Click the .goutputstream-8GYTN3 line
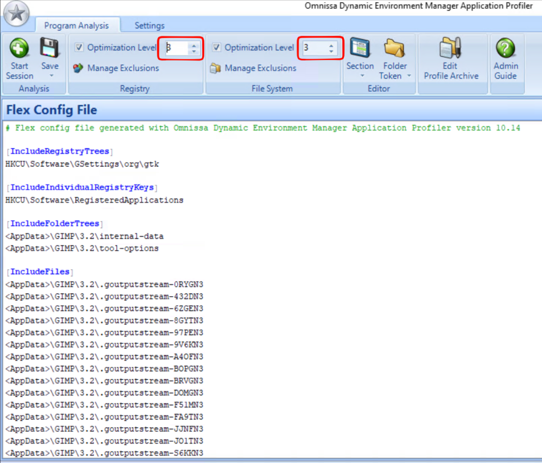The height and width of the screenshot is (463, 542). point(104,320)
